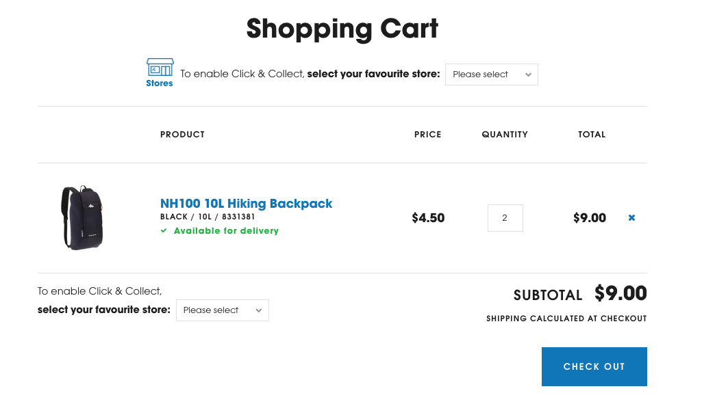The height and width of the screenshot is (406, 728).
Task: Click the QUANTITY column header
Action: pos(505,134)
